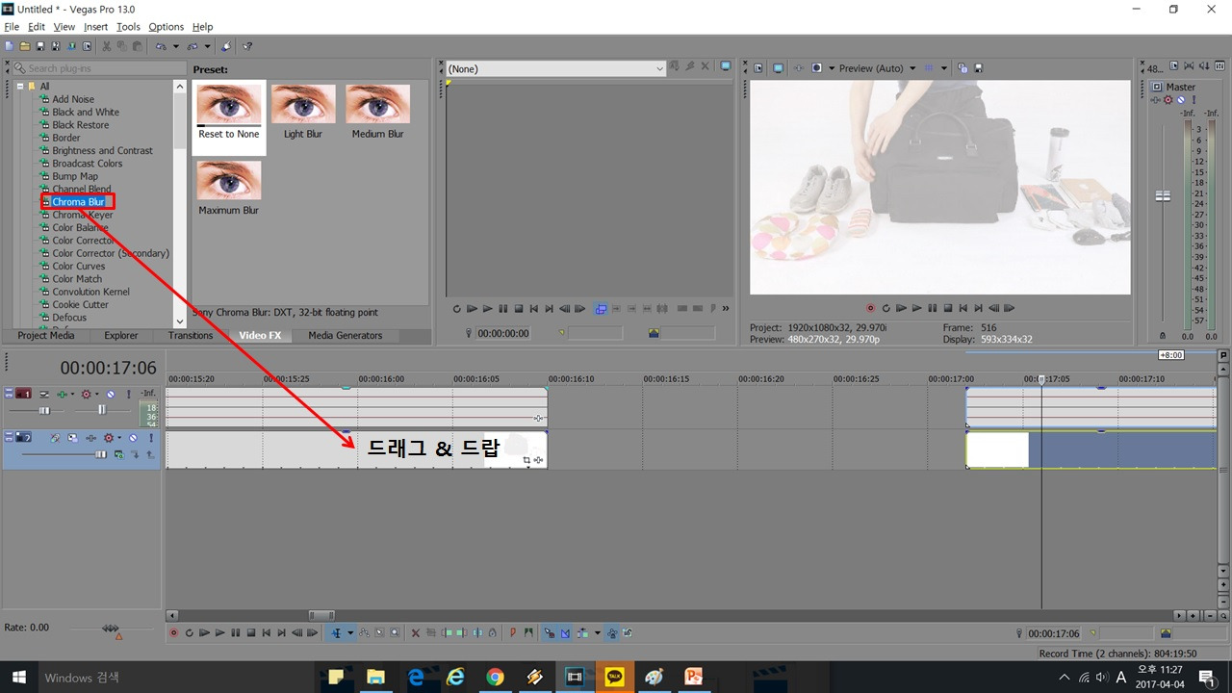Screen dimensions: 1232x693
Task: Cut the selection with the scissors icon
Action: tap(106, 46)
